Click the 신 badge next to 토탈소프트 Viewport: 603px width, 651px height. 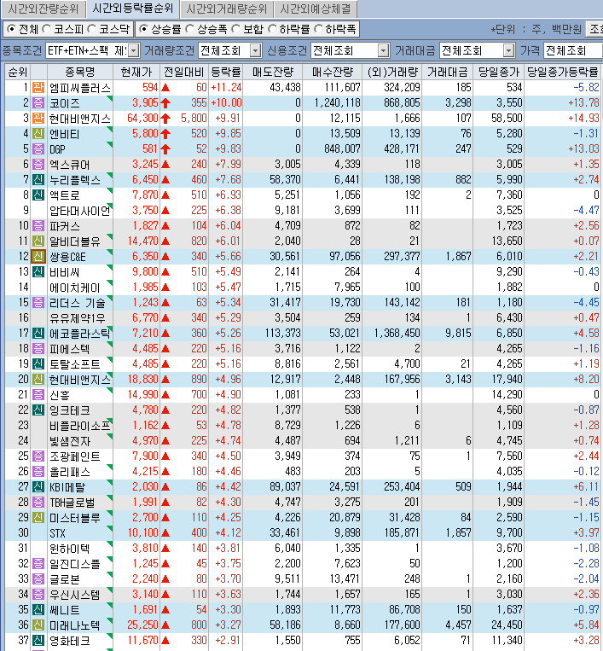tap(38, 364)
